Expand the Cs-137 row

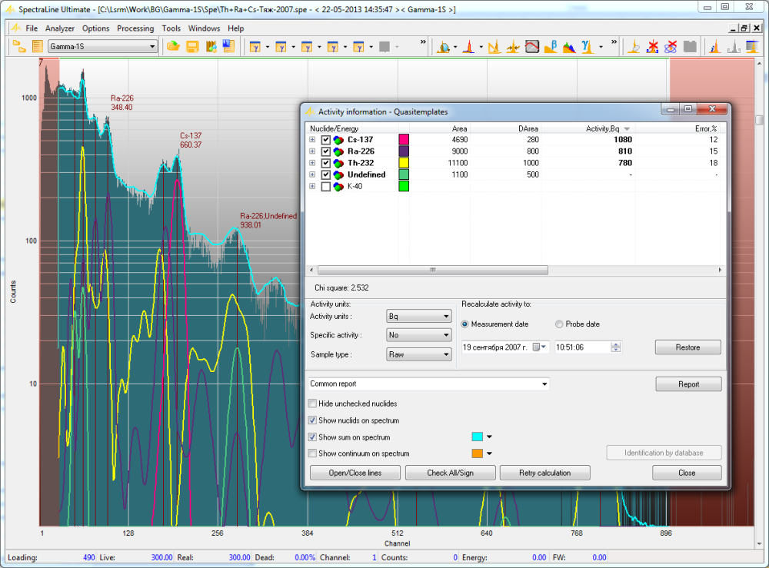tap(312, 140)
